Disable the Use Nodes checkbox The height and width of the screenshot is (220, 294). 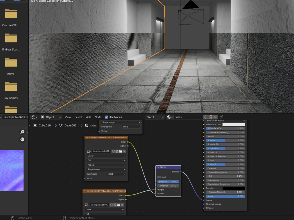(x=107, y=117)
